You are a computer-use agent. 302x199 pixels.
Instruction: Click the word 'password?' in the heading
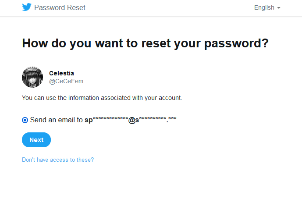pyautogui.click(x=237, y=43)
